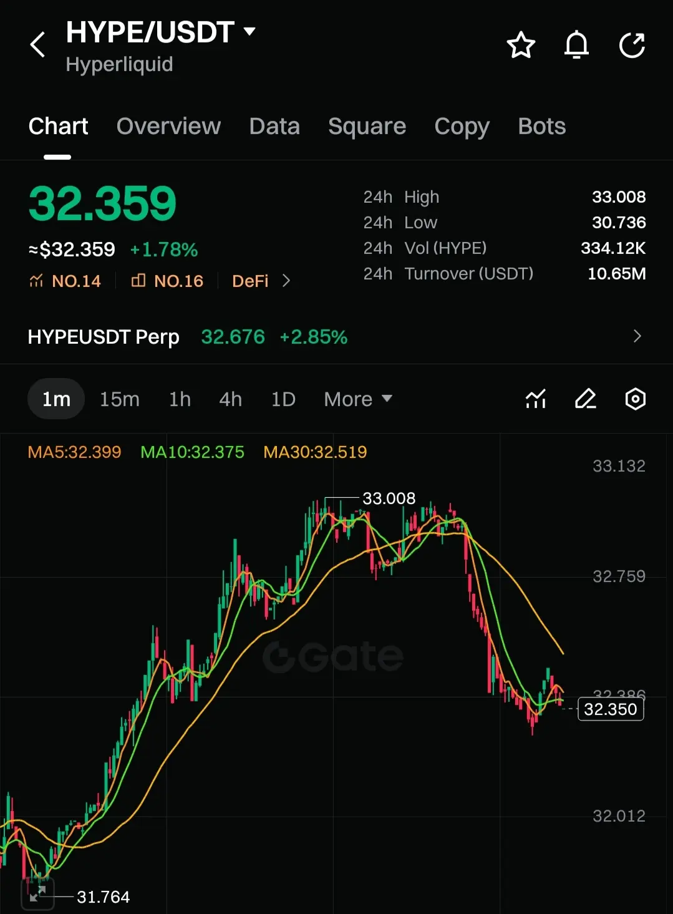
Task: Tap the 24h High value 33.008
Action: 619,197
